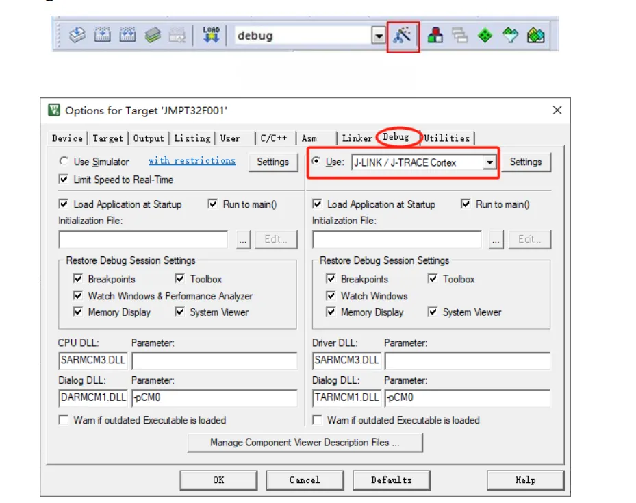636x503 pixels.
Task: Click the Keil icon in dialog title
Action: 54,110
